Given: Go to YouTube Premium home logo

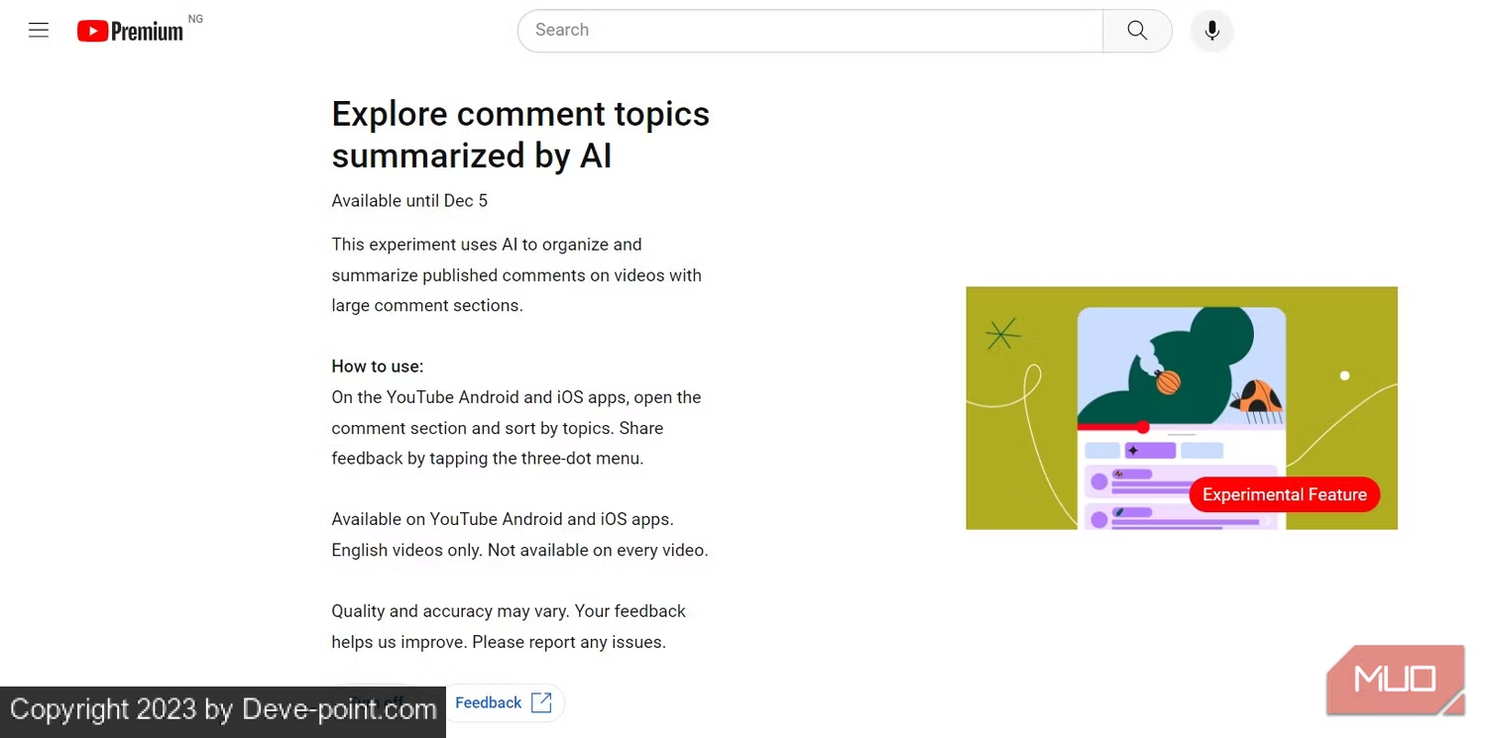Looking at the screenshot, I should (131, 31).
